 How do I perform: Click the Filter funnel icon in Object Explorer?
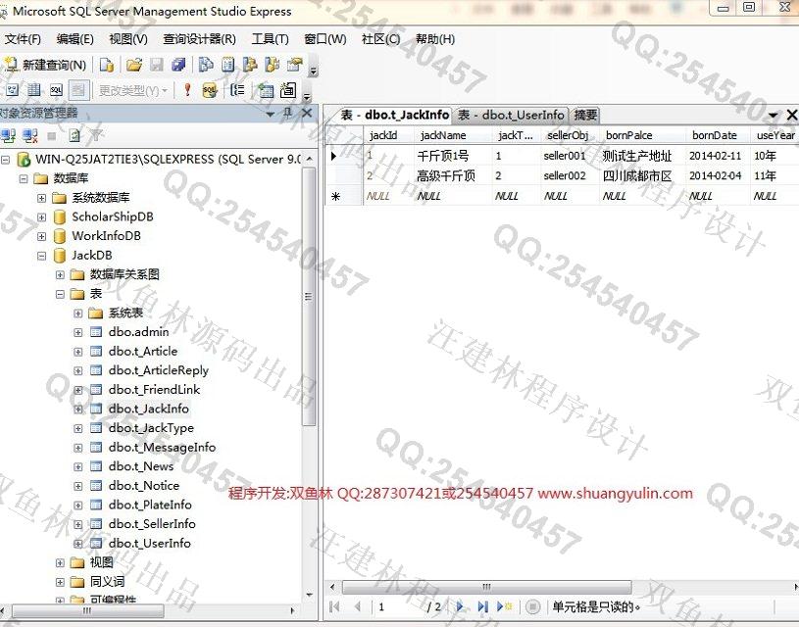[x=96, y=135]
